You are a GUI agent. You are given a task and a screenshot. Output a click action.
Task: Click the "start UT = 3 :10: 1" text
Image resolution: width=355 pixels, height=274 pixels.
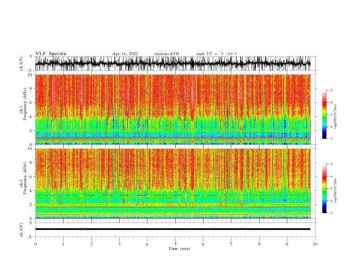click(x=216, y=54)
